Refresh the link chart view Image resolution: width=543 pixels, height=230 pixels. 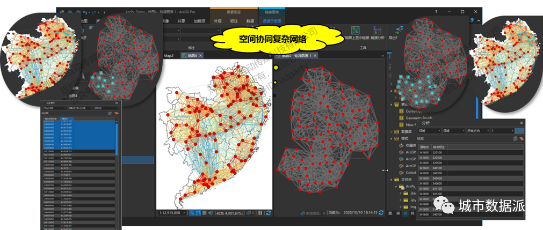pyautogui.click(x=381, y=213)
